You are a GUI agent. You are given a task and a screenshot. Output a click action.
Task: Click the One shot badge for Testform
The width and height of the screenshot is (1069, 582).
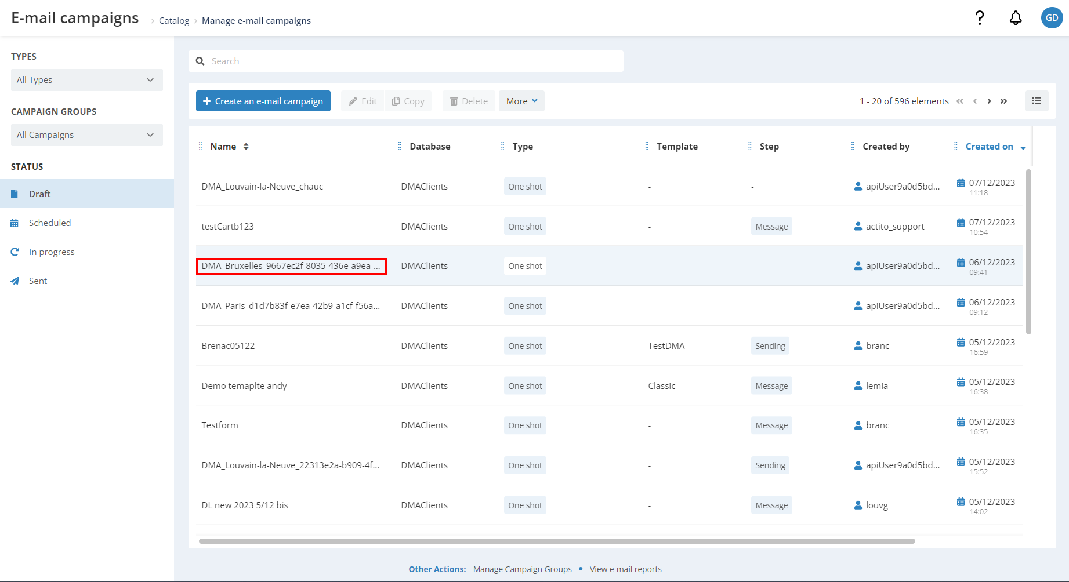pyautogui.click(x=526, y=425)
